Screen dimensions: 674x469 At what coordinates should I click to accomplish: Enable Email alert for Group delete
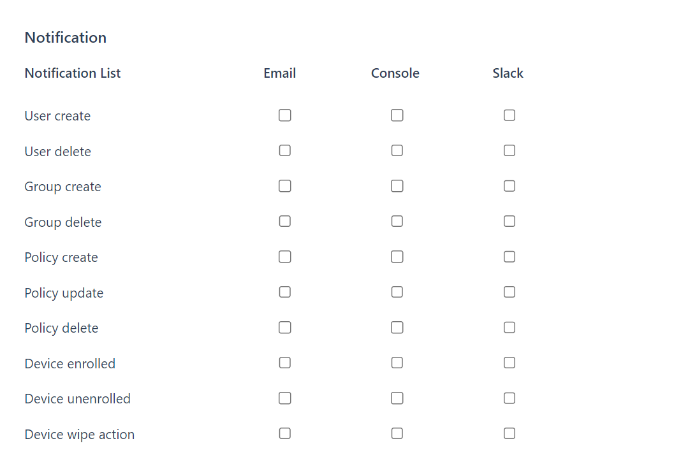[x=285, y=222]
